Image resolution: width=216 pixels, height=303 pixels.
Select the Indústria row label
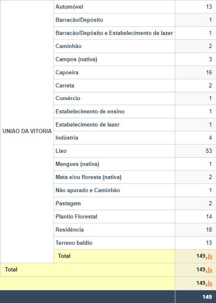coord(67,138)
